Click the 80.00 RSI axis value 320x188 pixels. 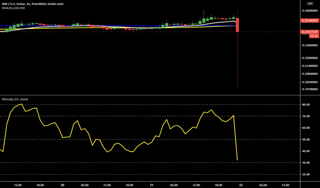click(x=306, y=105)
